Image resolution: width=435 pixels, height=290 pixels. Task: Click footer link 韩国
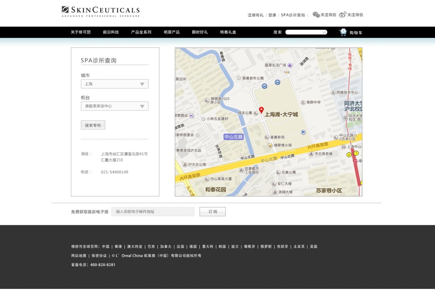pos(222,246)
